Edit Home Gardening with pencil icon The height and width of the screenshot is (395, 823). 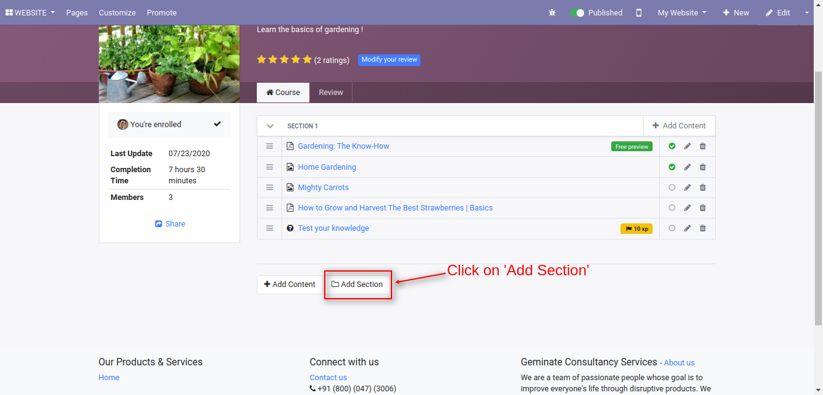(687, 167)
